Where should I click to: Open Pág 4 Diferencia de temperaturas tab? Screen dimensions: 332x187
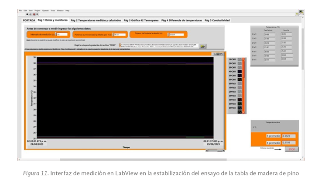[181, 21]
